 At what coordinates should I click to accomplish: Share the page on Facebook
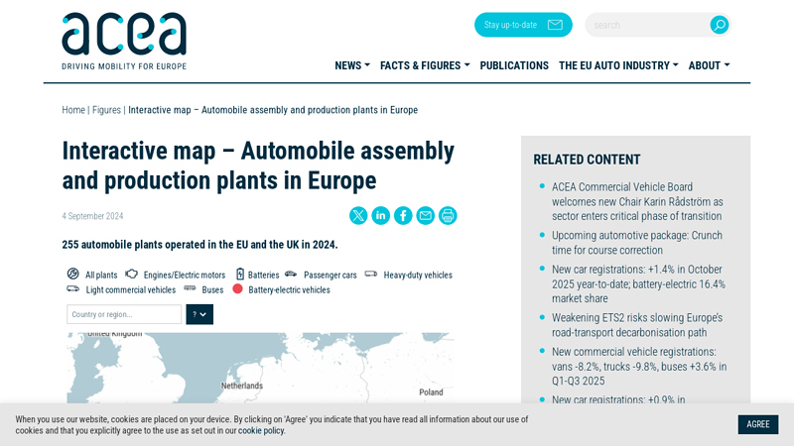pyautogui.click(x=403, y=216)
